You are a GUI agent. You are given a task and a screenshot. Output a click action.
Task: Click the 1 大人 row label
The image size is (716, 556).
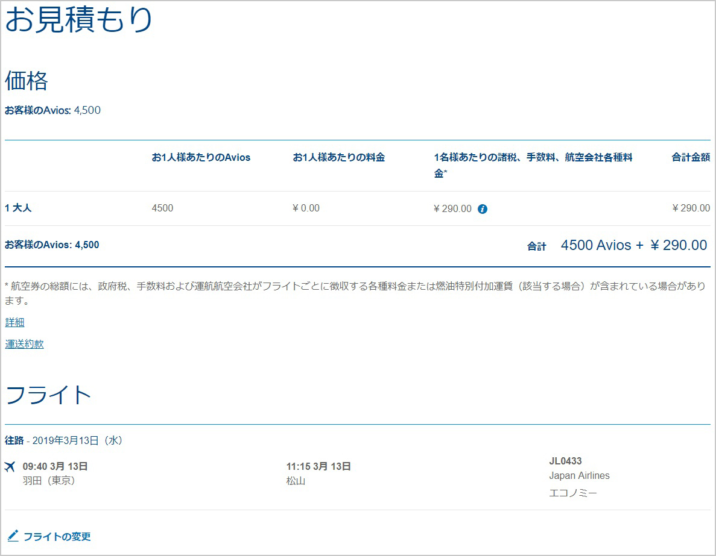(x=18, y=208)
